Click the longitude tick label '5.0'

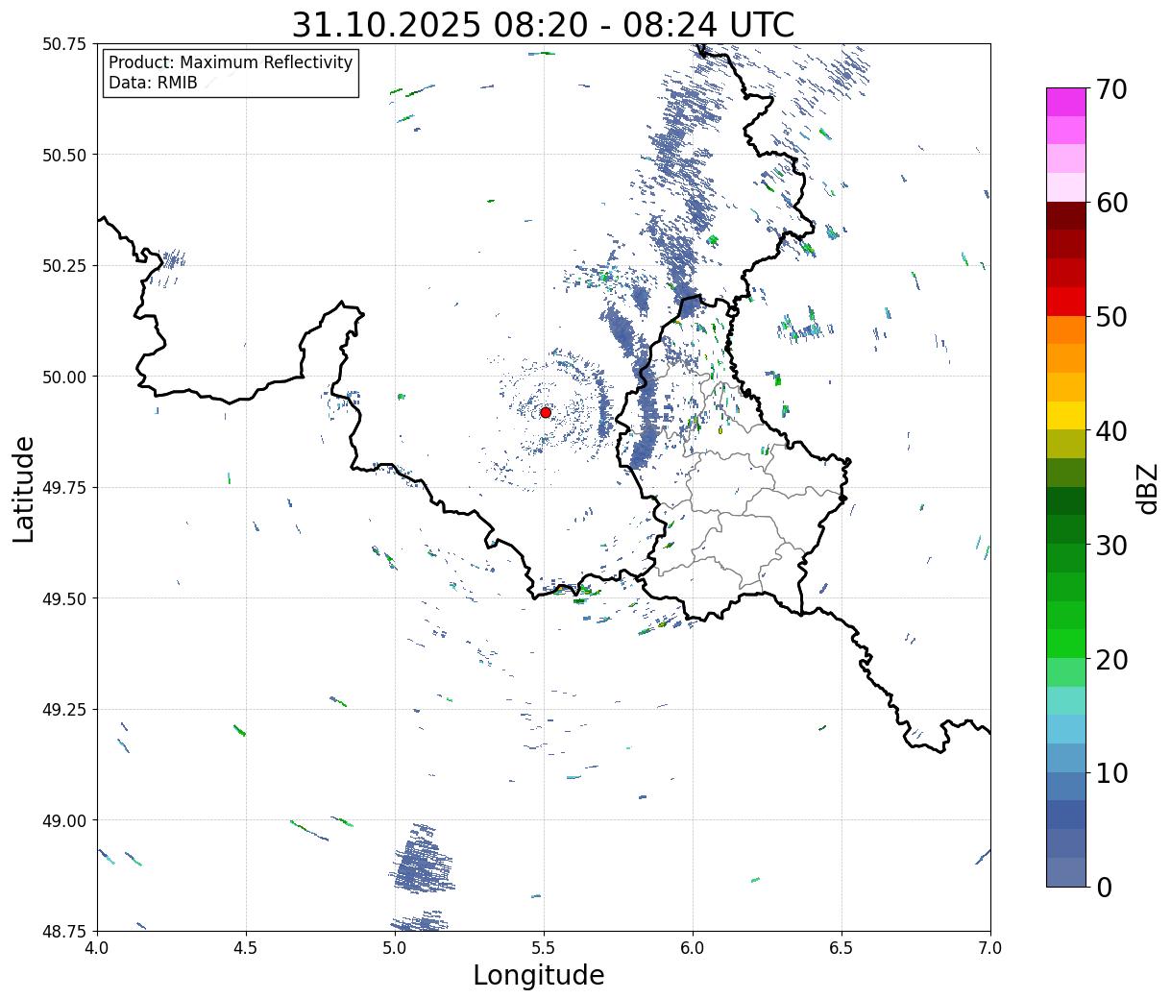tap(395, 948)
